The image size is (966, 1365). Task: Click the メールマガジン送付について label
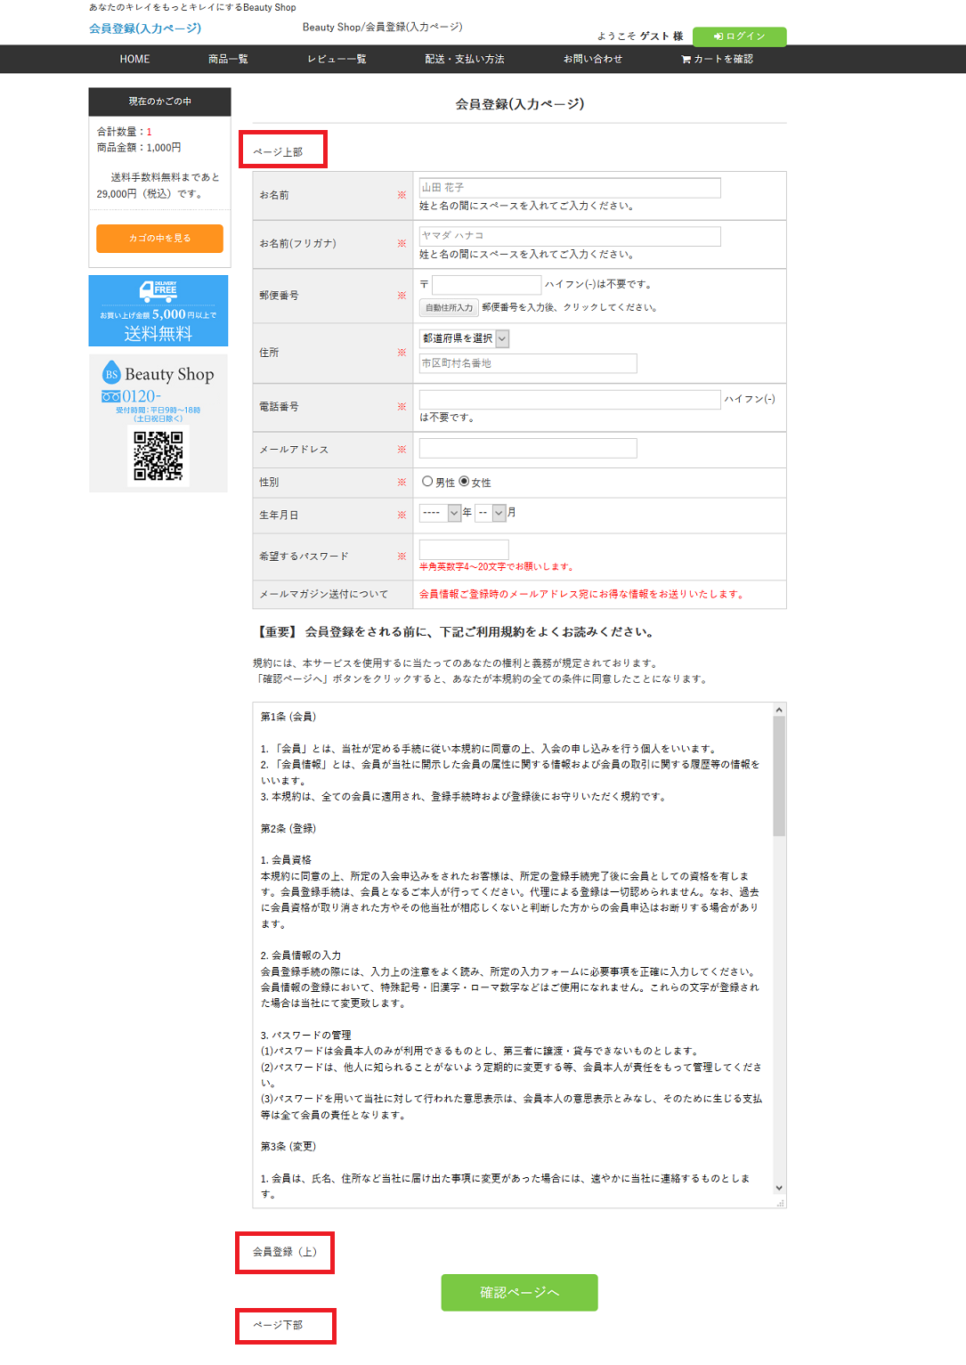[324, 594]
